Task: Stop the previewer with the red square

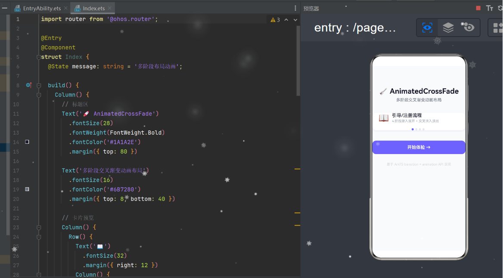Action: (478, 8)
